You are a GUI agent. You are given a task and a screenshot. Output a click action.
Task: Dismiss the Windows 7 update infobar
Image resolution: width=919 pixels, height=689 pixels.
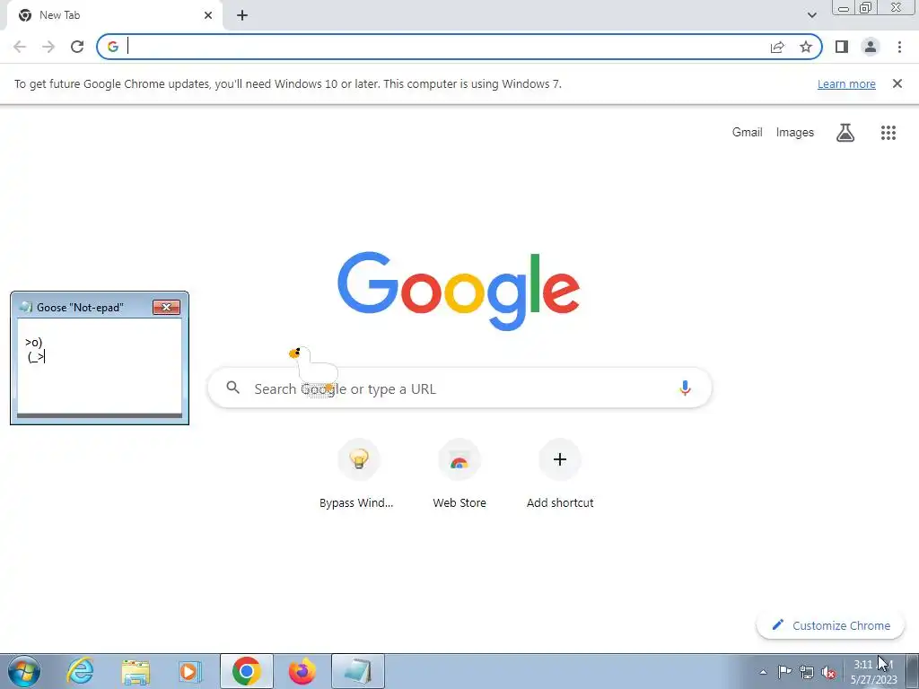click(x=897, y=83)
